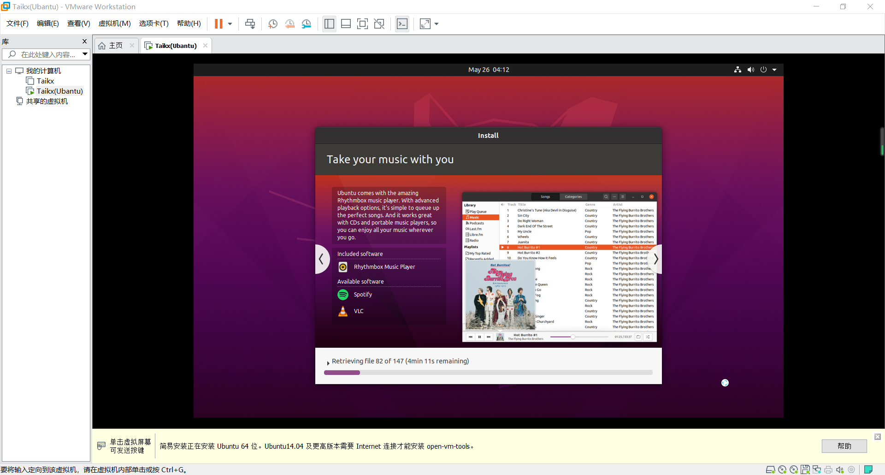Click the right arrow in the installer slideshow
This screenshot has width=885, height=475.
coord(656,259)
